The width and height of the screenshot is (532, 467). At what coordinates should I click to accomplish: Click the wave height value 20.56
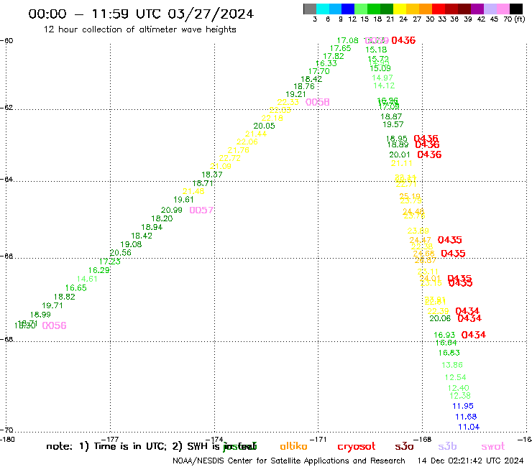click(x=121, y=253)
